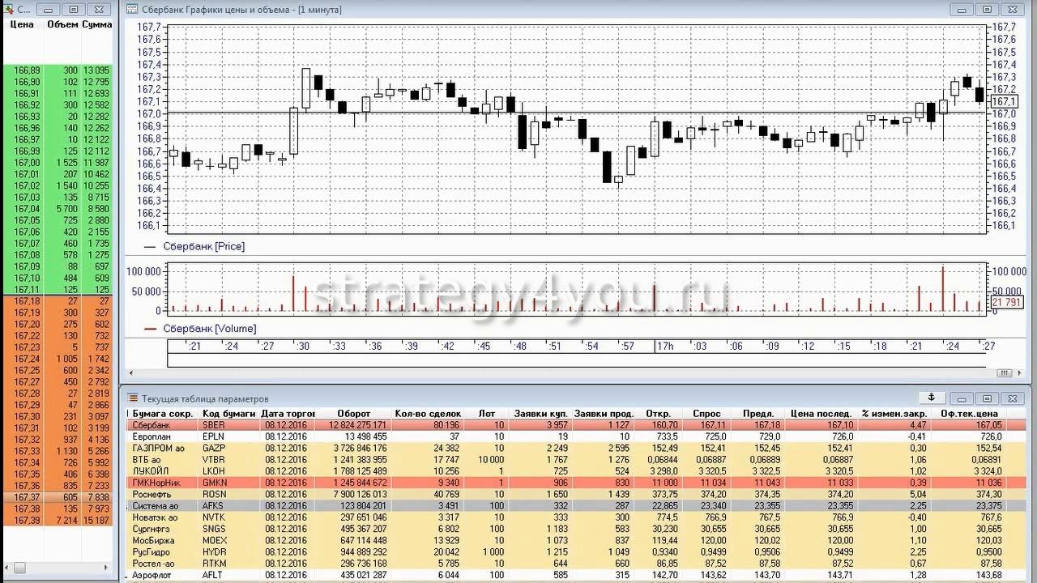Click the Сбербанк [Price] chart legend
Viewport: 1037px width, 583px height.
coord(203,246)
